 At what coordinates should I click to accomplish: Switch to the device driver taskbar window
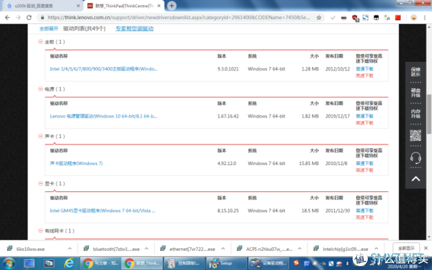pos(269,264)
